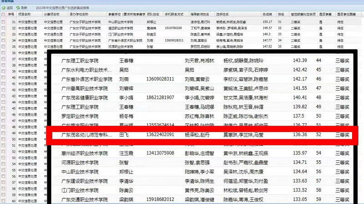Tick the checkbox beside row 34

coord(3,41)
